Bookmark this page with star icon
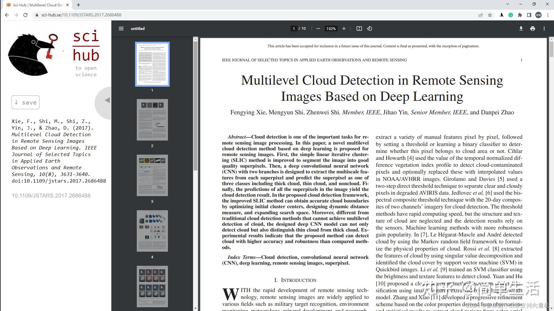This screenshot has height=311, width=554. (490, 15)
